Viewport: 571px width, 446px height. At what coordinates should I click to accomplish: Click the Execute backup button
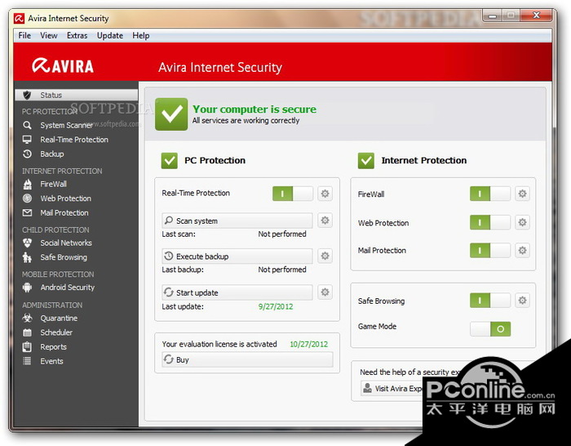pyautogui.click(x=237, y=256)
